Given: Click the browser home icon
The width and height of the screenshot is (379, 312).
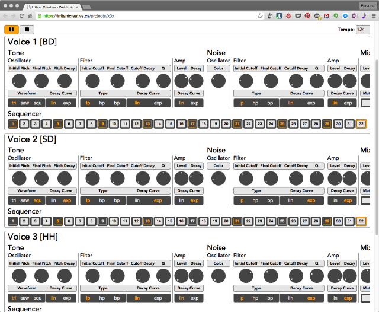Looking at the screenshot, I should (31, 16).
